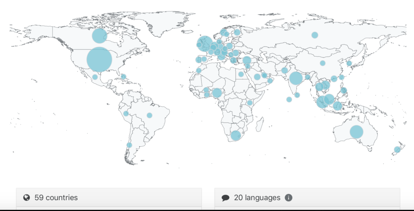Select the bubble over central China

pos(322,63)
